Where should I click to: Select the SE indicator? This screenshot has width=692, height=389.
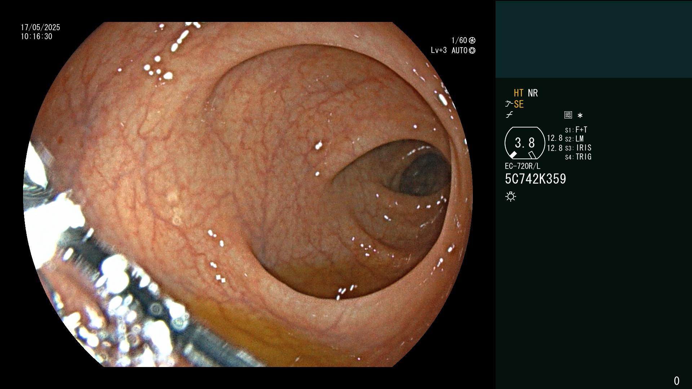[x=519, y=104]
